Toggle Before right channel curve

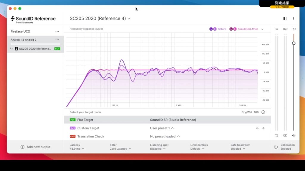pos(215,29)
